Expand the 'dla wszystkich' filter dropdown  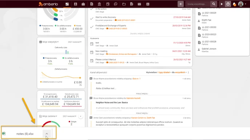click(181, 72)
